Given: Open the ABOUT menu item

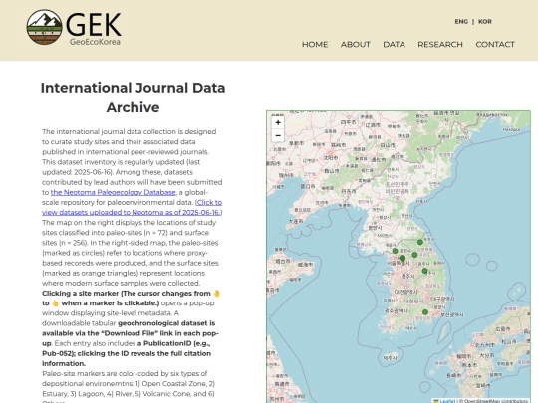Looking at the screenshot, I should [x=355, y=44].
